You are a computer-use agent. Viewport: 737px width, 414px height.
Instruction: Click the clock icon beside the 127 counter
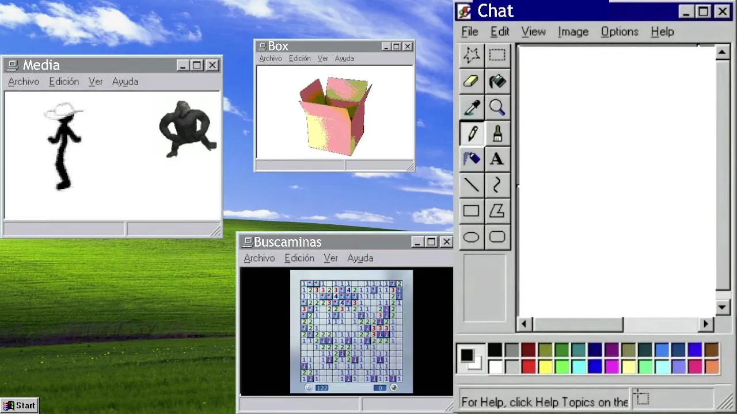309,388
